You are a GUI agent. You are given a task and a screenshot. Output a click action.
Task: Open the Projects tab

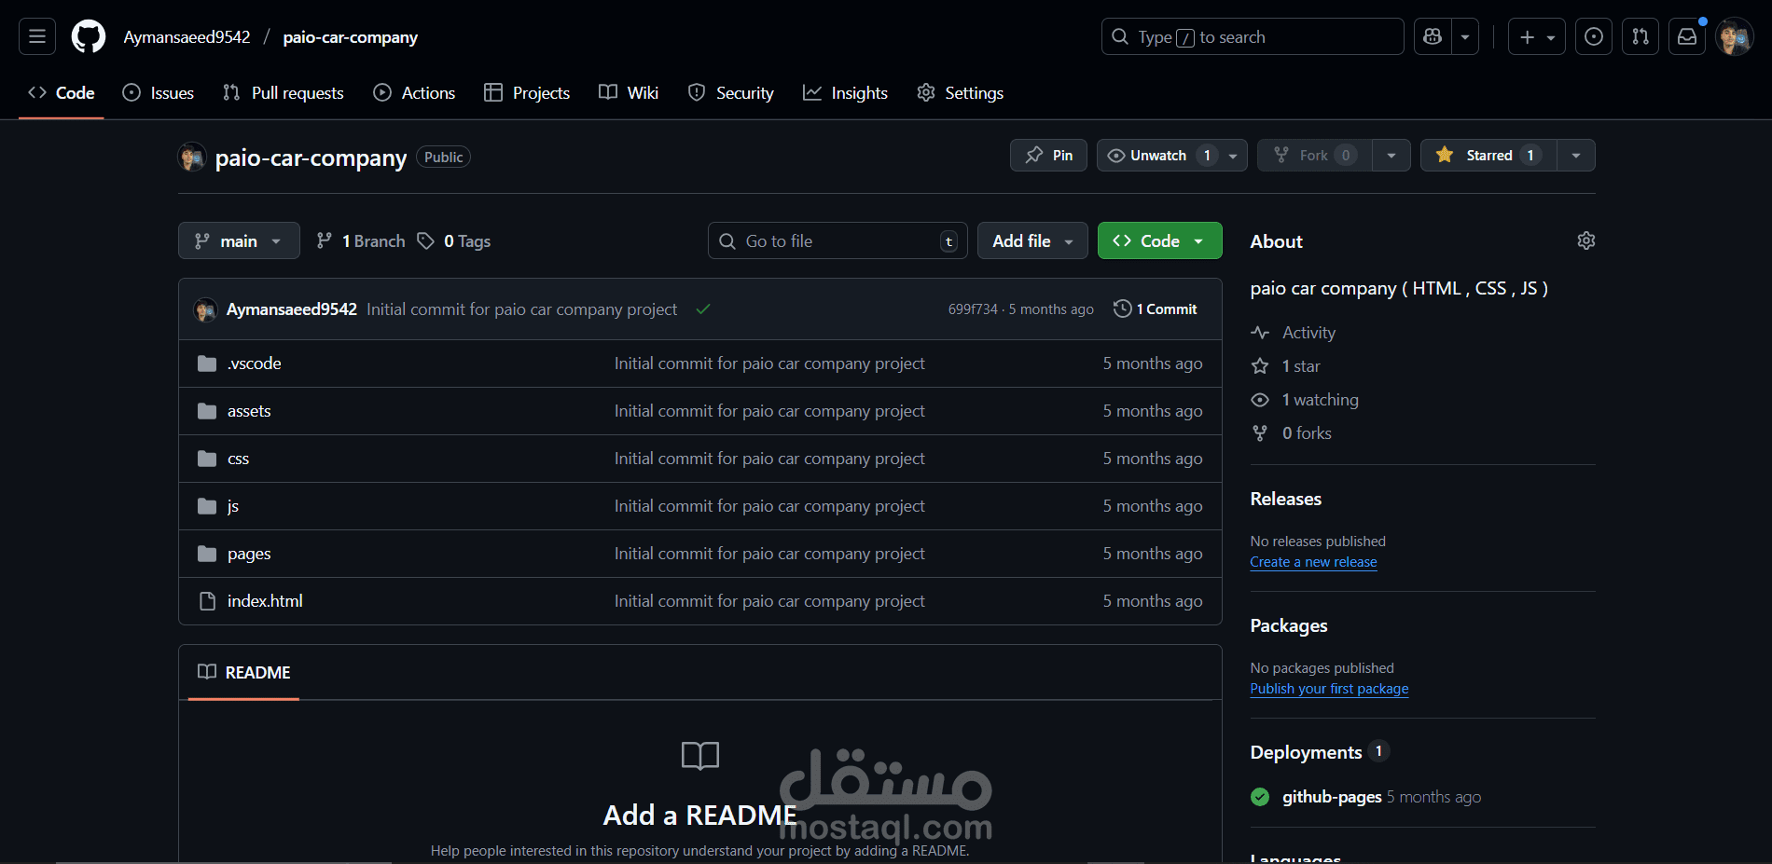click(x=527, y=93)
